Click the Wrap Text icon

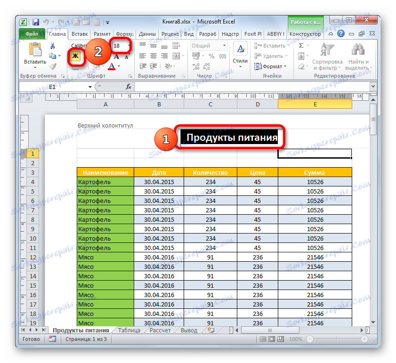point(176,46)
